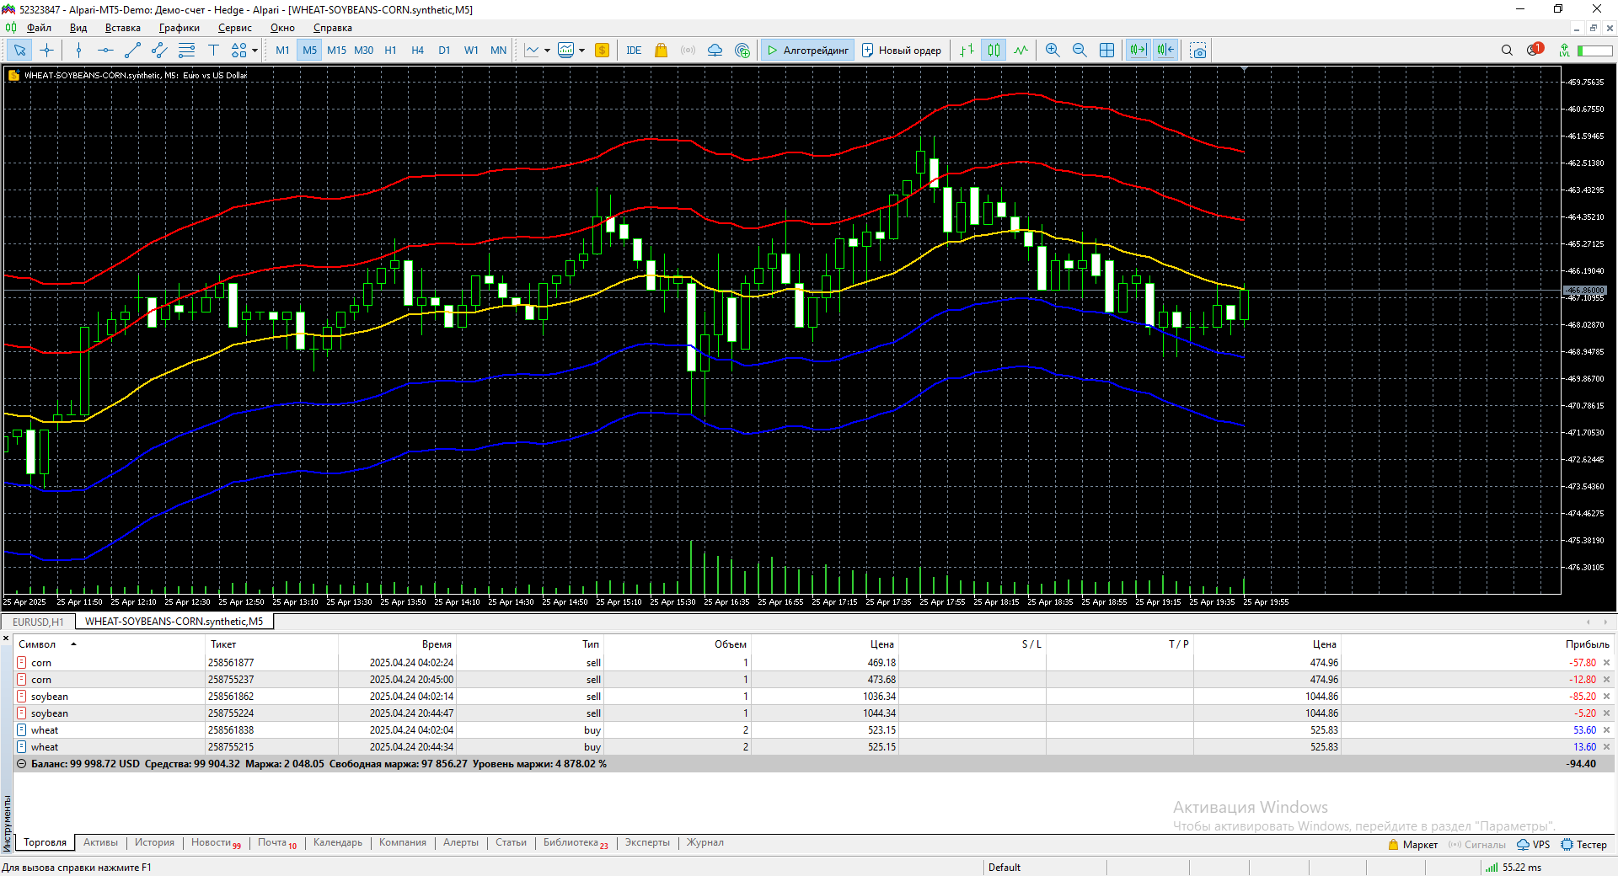Open the account notifications icon with badge
This screenshot has height=876, width=1618.
click(1534, 50)
